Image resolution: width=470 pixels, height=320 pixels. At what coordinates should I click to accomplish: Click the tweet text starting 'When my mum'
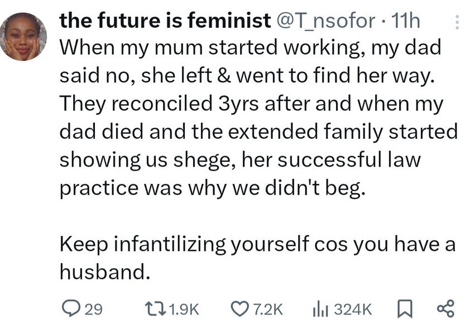(x=258, y=118)
